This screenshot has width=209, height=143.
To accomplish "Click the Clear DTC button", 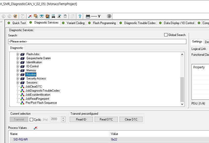I will click(x=131, y=119).
